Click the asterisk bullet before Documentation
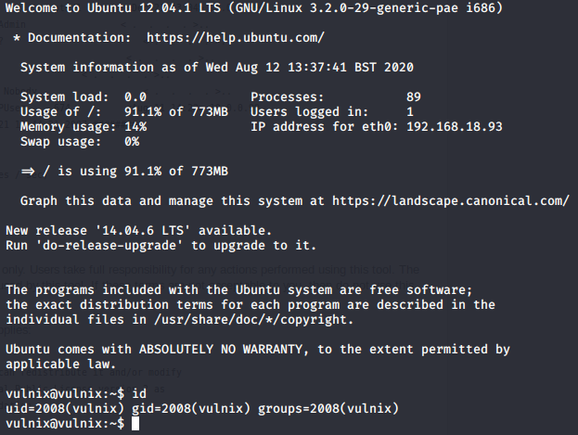Viewport: 578px width, 435px height. (17, 38)
